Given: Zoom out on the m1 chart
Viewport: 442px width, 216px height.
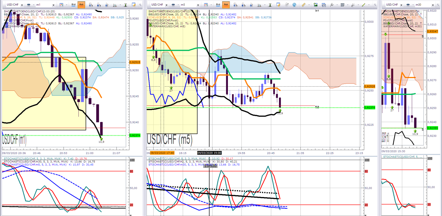Looking at the screenshot, I should [x=99, y=5].
